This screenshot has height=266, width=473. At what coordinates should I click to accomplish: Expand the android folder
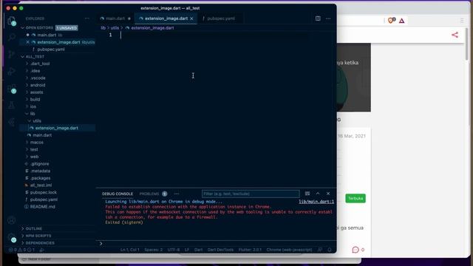[38, 85]
